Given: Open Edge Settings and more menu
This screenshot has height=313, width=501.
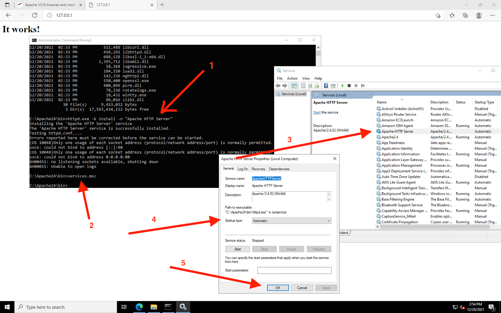Looking at the screenshot, I should pos(493,15).
